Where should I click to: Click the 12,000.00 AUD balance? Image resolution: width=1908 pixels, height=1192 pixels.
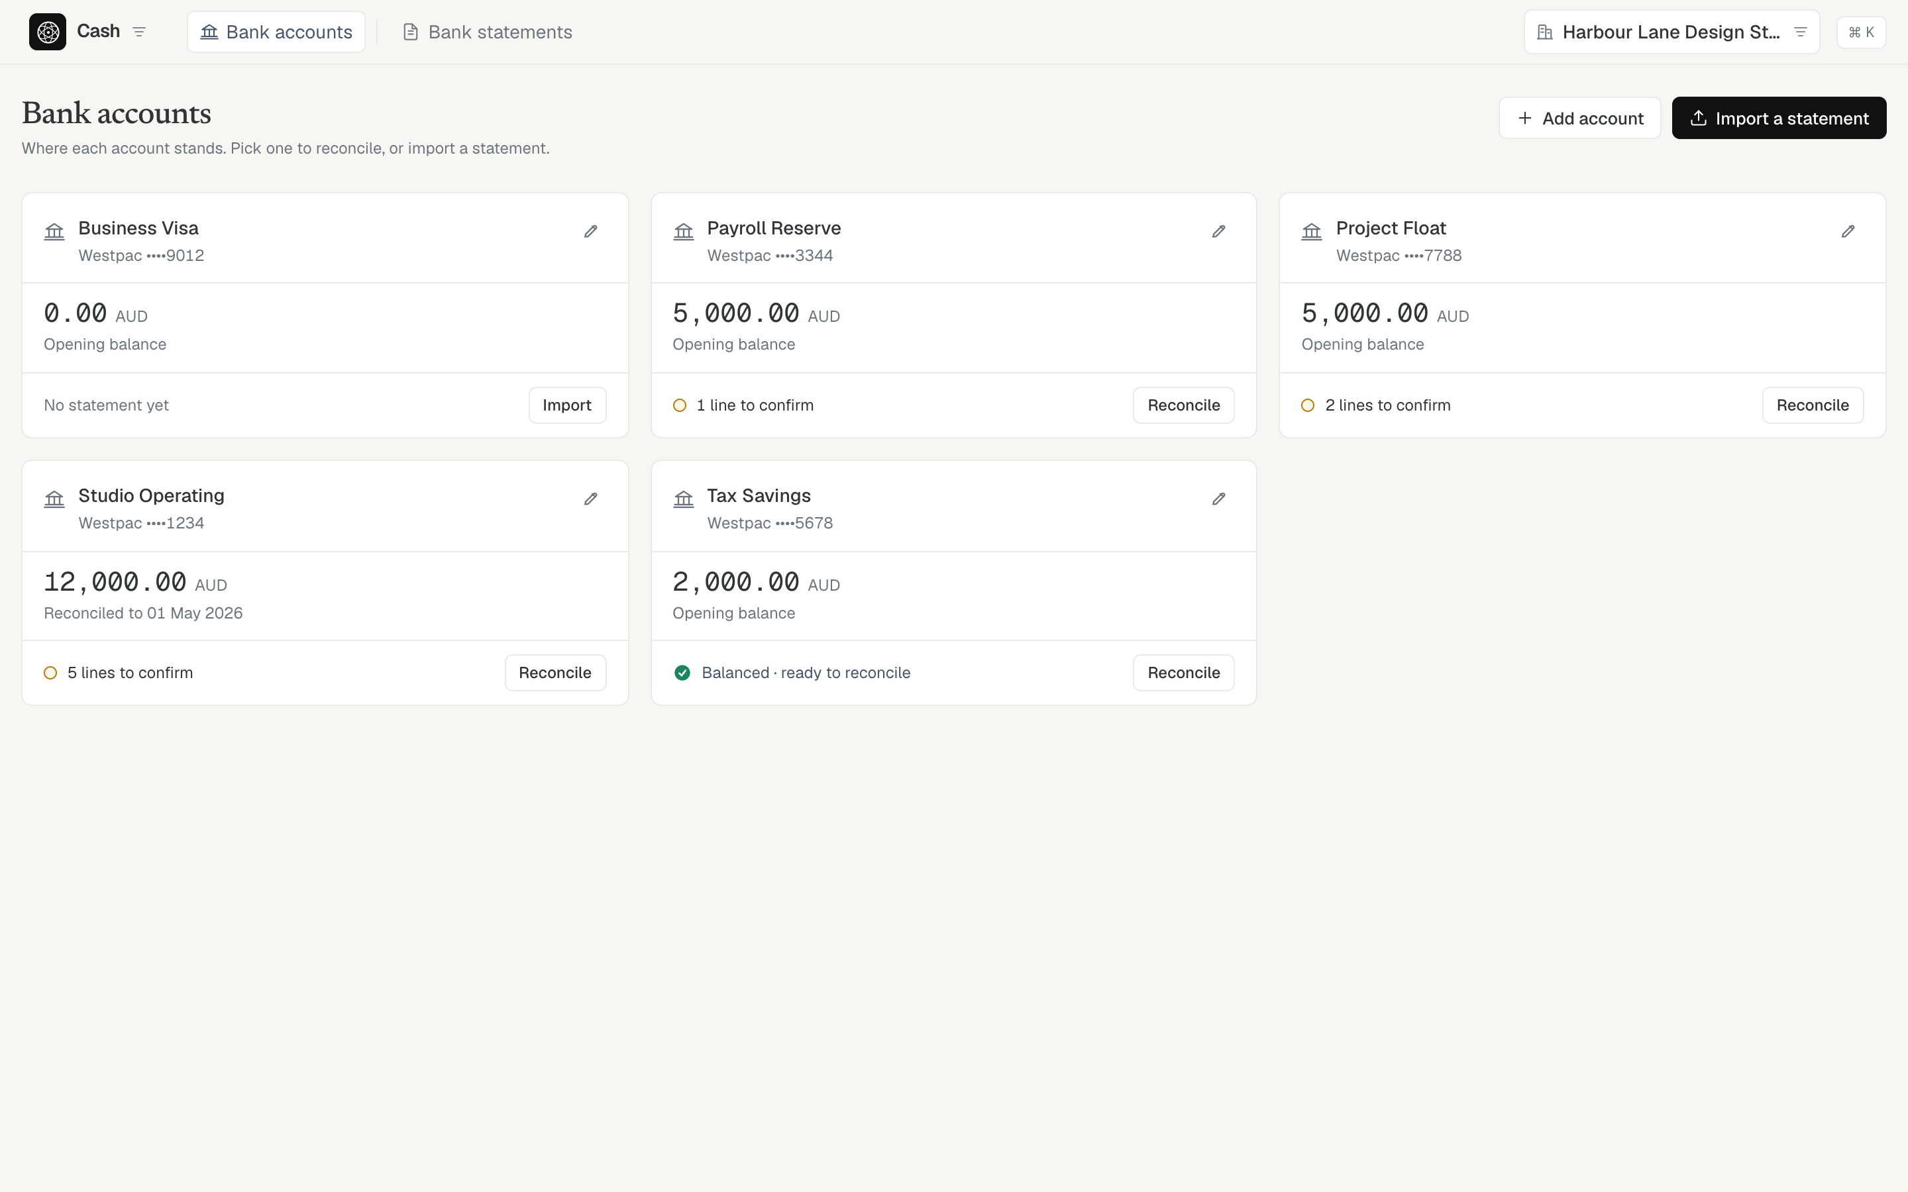pos(136,583)
